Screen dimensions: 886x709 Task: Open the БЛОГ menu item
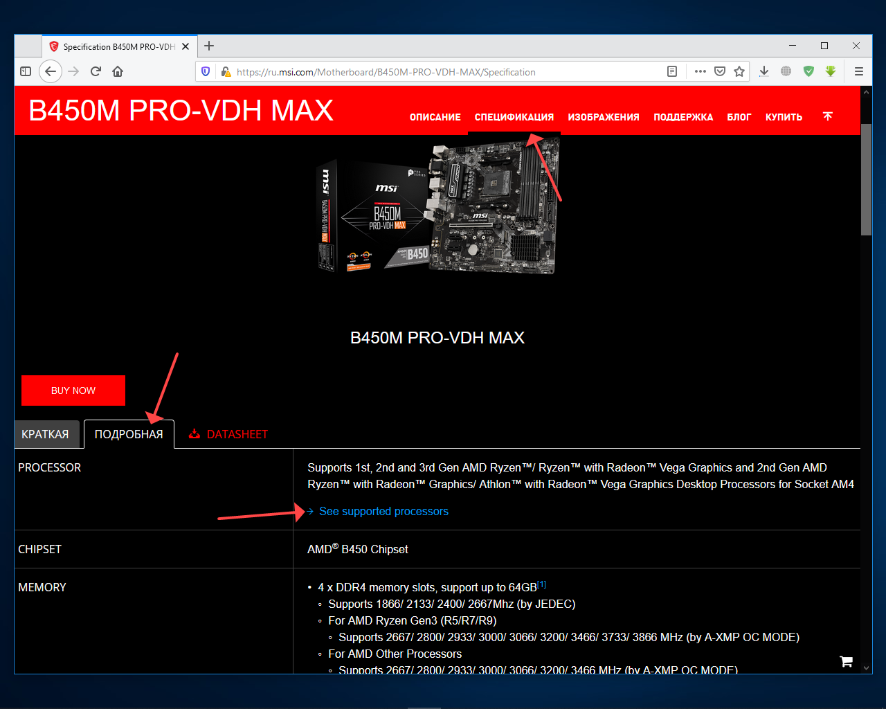[x=739, y=117]
